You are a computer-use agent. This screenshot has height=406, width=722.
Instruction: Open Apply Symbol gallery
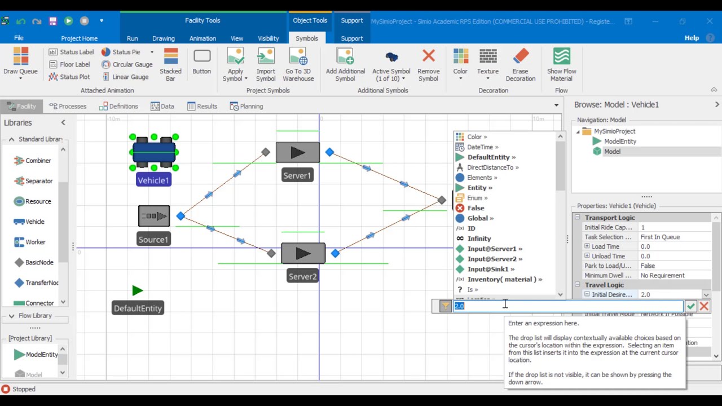click(235, 64)
